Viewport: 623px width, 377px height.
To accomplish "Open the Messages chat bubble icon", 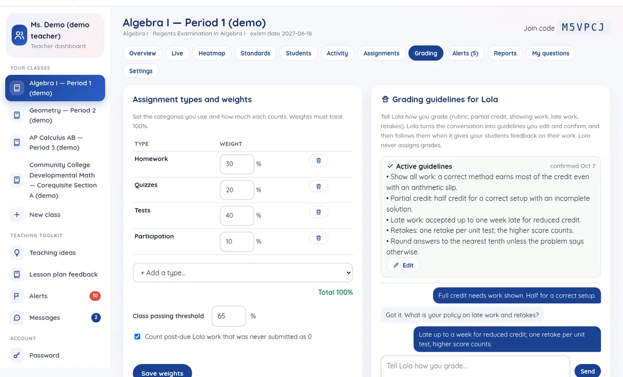I will click(17, 318).
